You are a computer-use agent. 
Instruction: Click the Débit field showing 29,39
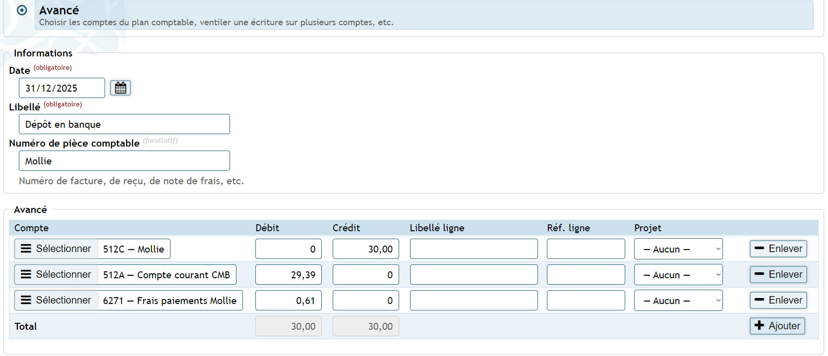pos(288,275)
